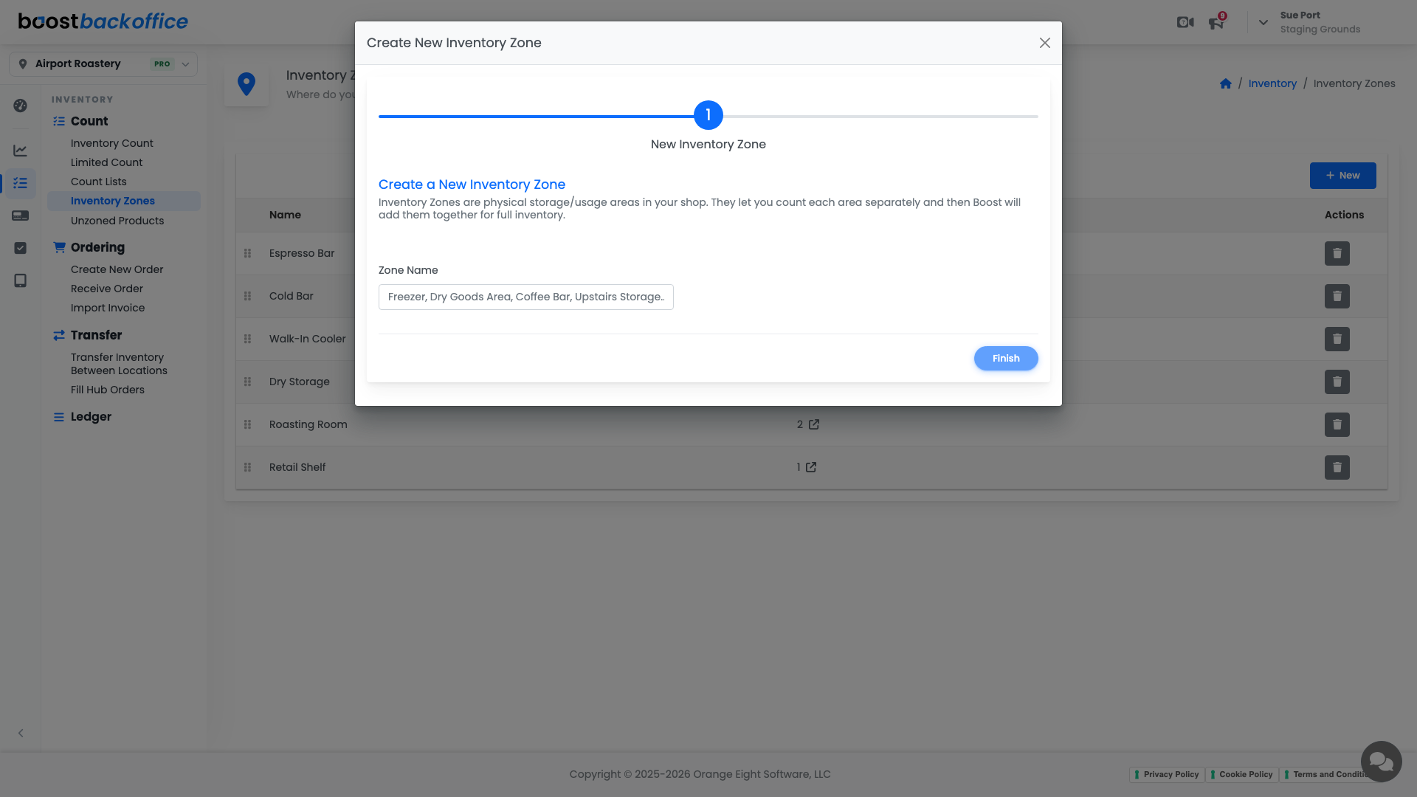Grab the Dry Storage drag handle
The image size is (1417, 797).
tap(248, 382)
